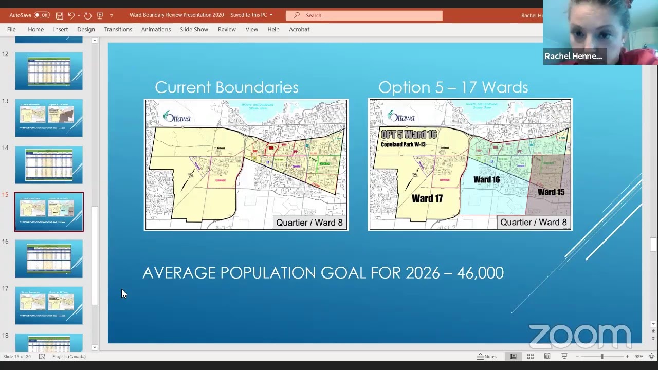Click the zoom slider handle
The width and height of the screenshot is (658, 370).
[602, 356]
